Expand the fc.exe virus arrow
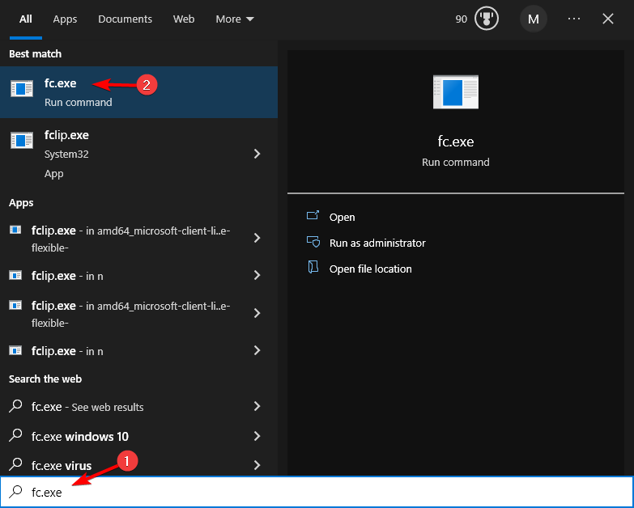 point(257,465)
